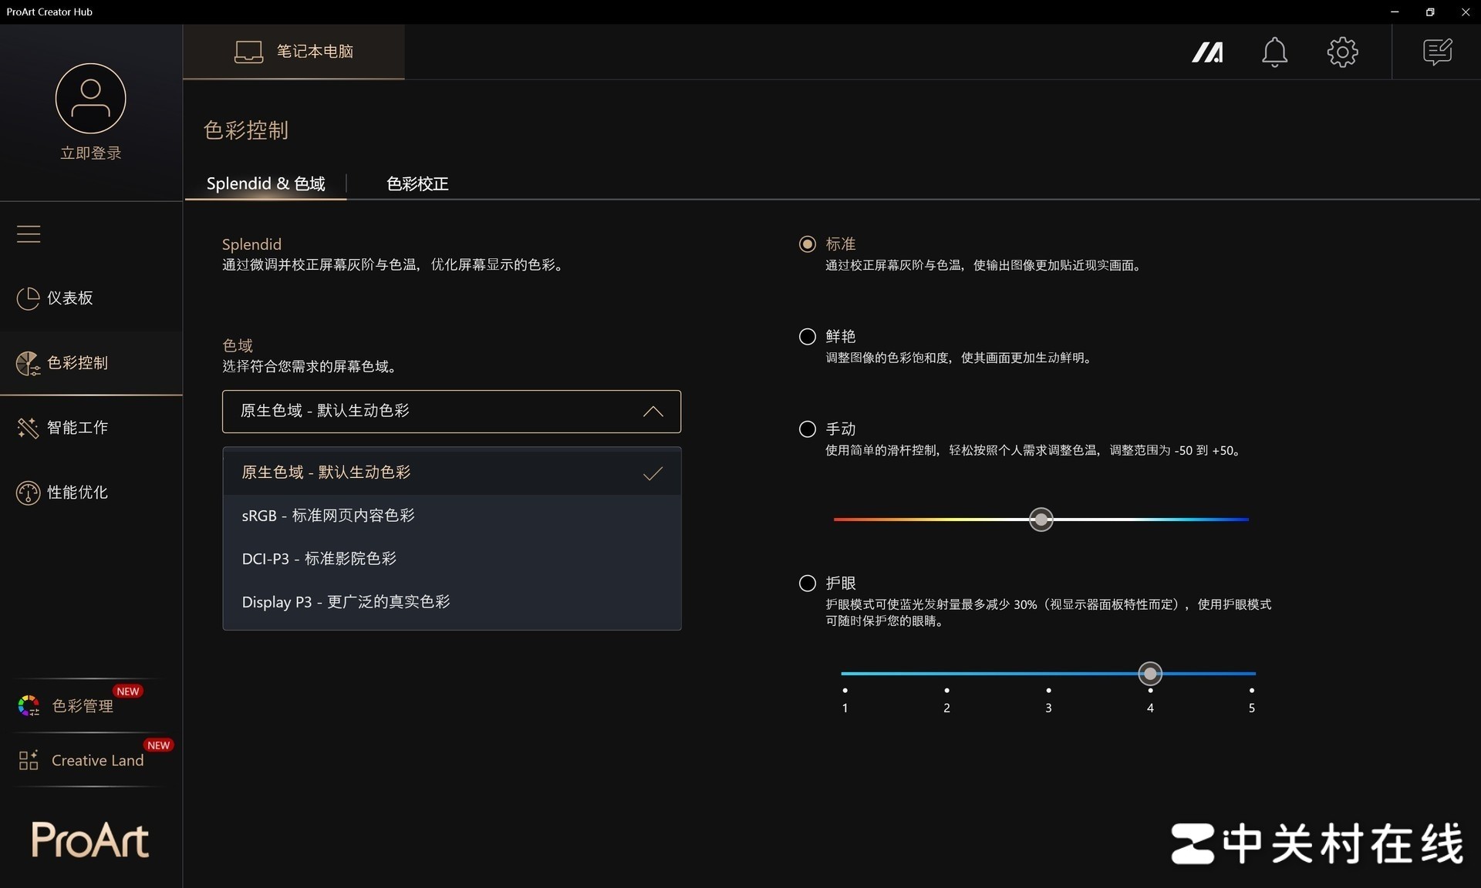
Task: Restore down the ProArt Creator Hub window
Action: point(1430,12)
